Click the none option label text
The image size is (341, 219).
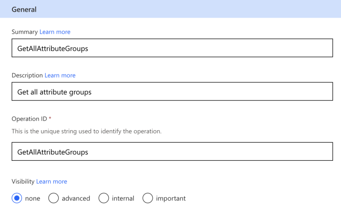click(33, 199)
